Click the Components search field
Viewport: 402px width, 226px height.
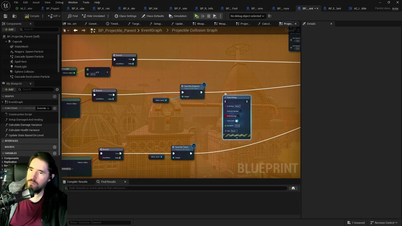coord(38,30)
